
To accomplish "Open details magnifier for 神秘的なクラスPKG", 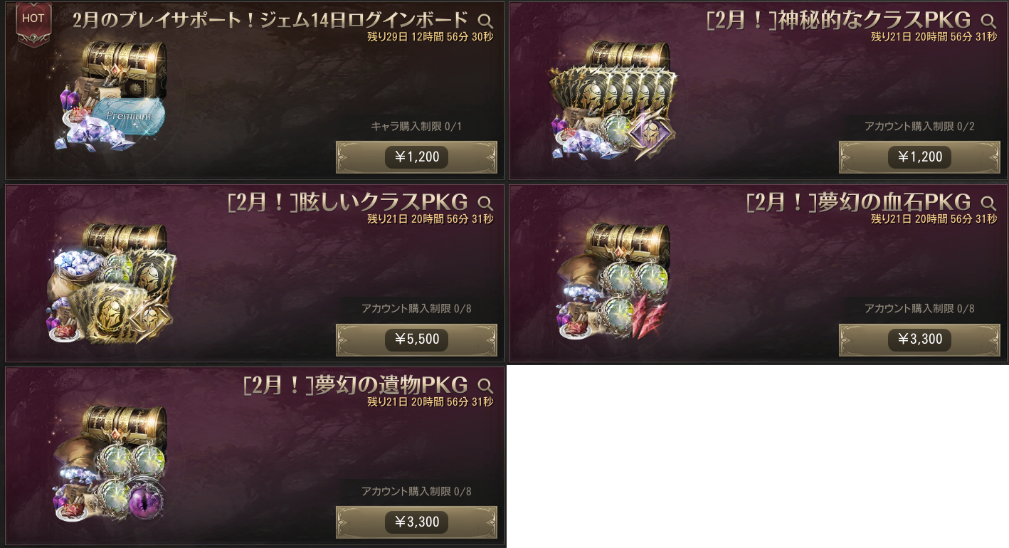I will coord(988,21).
